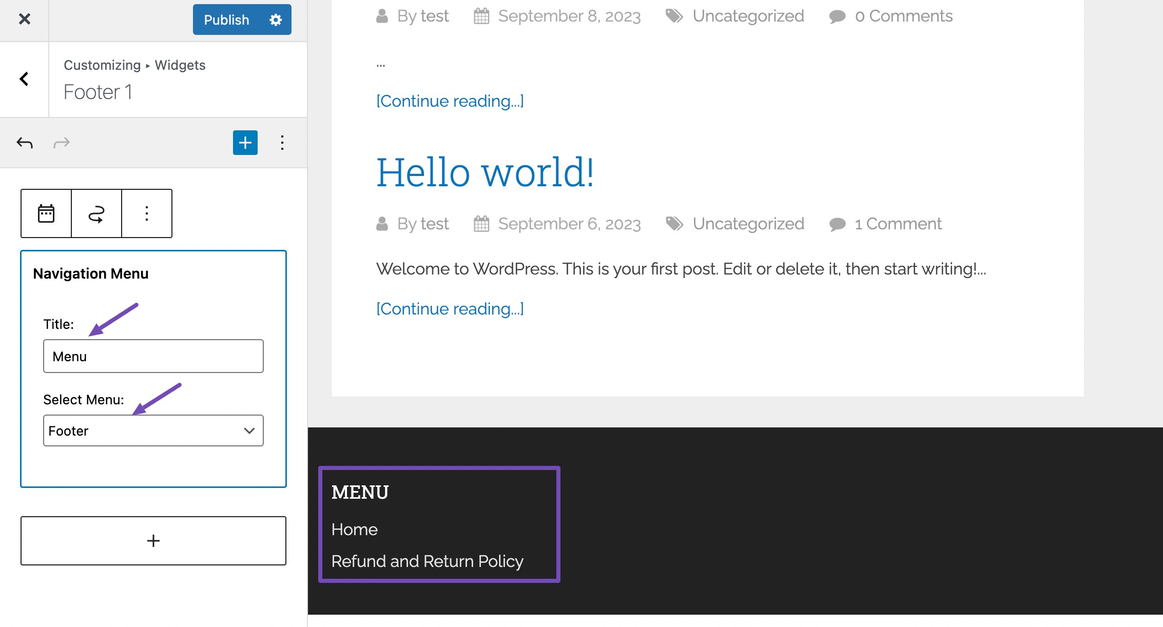
Task: Click the Hello world post thumbnail
Action: click(485, 172)
